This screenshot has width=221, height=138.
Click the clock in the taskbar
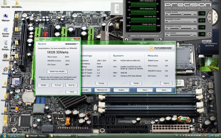pos(217,136)
